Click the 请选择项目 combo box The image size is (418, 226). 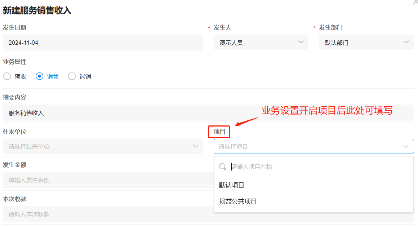(306, 146)
